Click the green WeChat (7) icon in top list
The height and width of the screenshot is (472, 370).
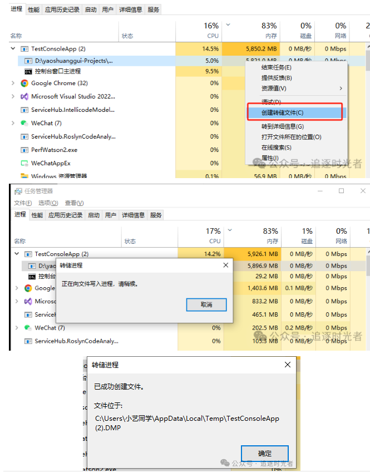[24, 123]
